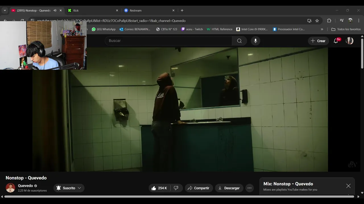Open the YouTube account avatar menu
Image resolution: width=364 pixels, height=204 pixels.
349,41
